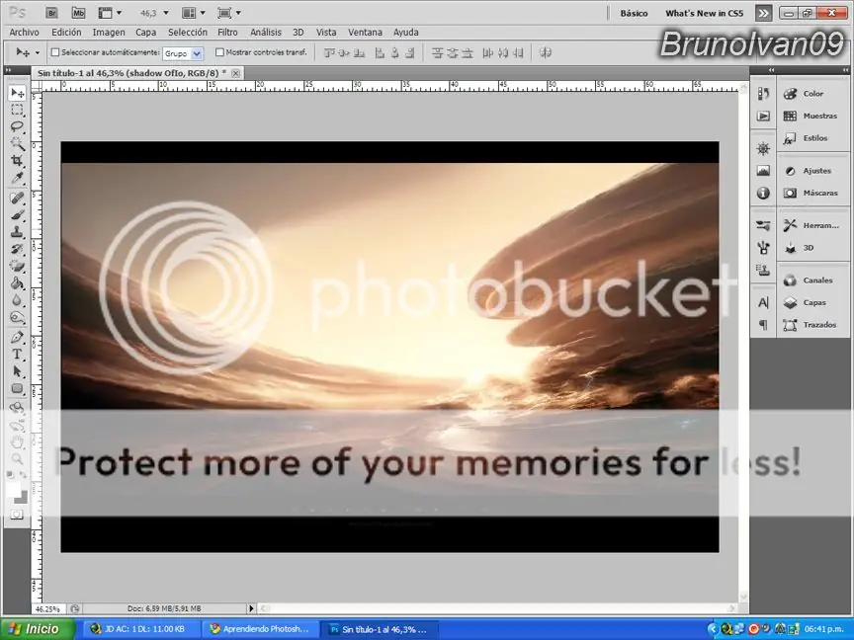Select the History Brush tool
854x640 pixels.
click(17, 249)
